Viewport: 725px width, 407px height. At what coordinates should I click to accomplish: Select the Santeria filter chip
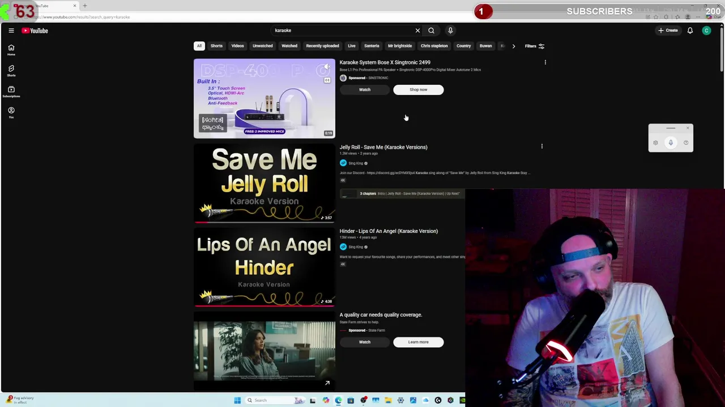click(372, 46)
